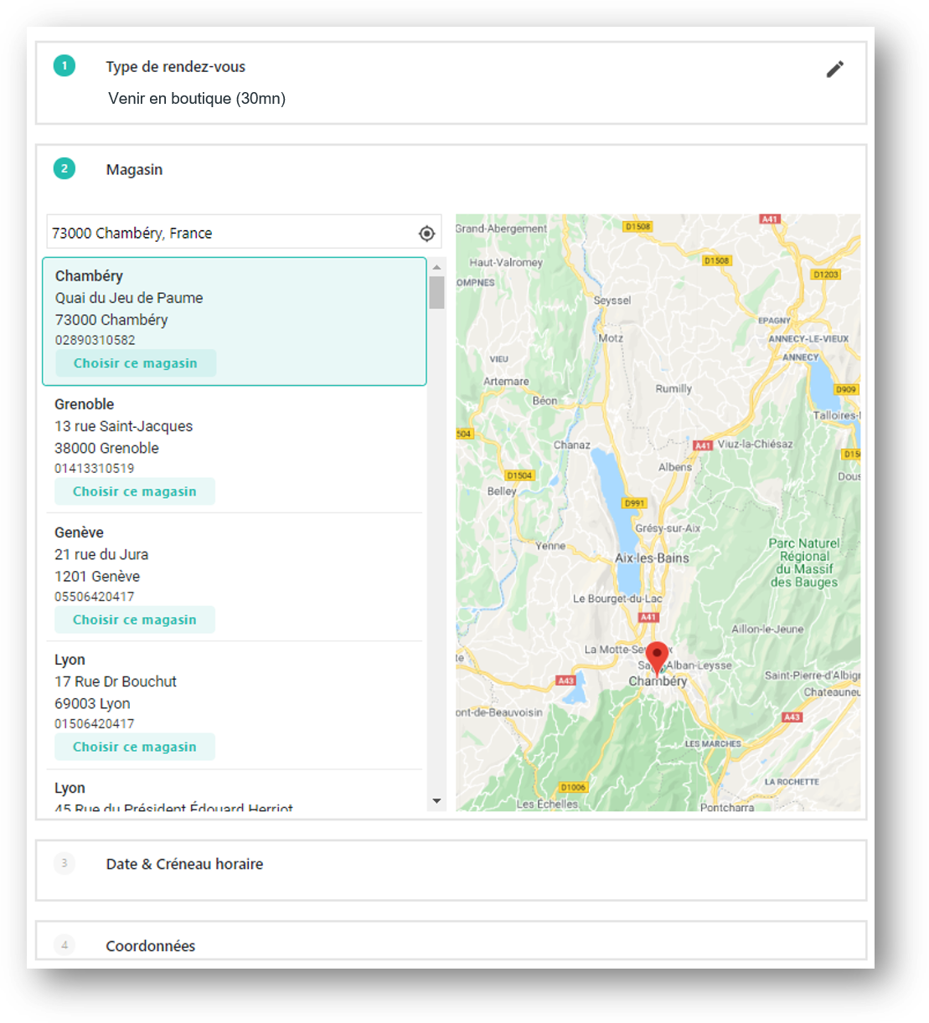Expand the Coordonnées section
This screenshot has width=929, height=1023.
[151, 946]
